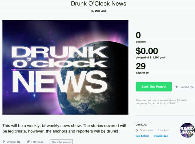
Task: Click the Dan Lutz name in the creator panel
Action: [141, 124]
